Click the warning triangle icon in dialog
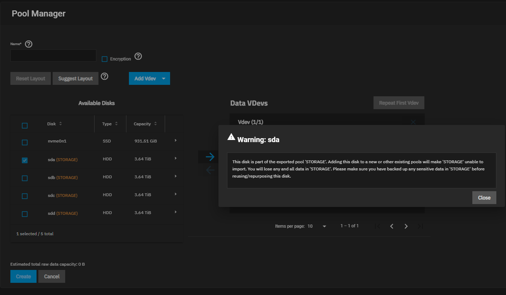 pyautogui.click(x=231, y=137)
